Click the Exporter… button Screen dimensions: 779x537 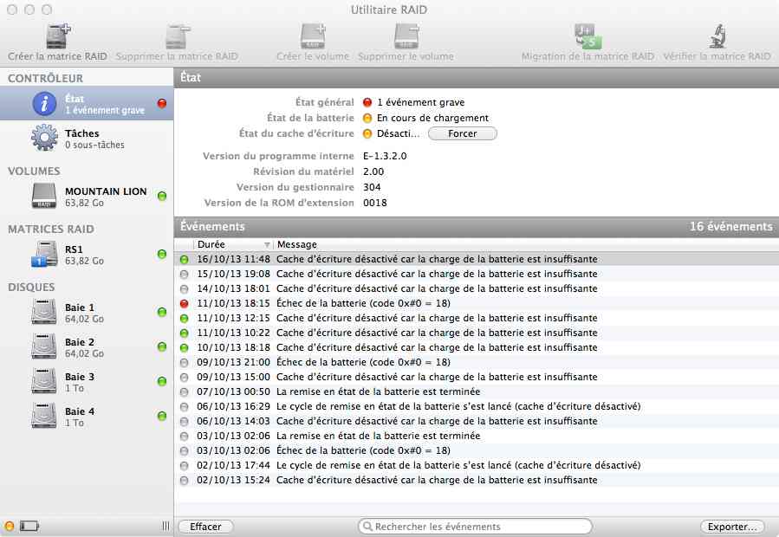coord(732,527)
